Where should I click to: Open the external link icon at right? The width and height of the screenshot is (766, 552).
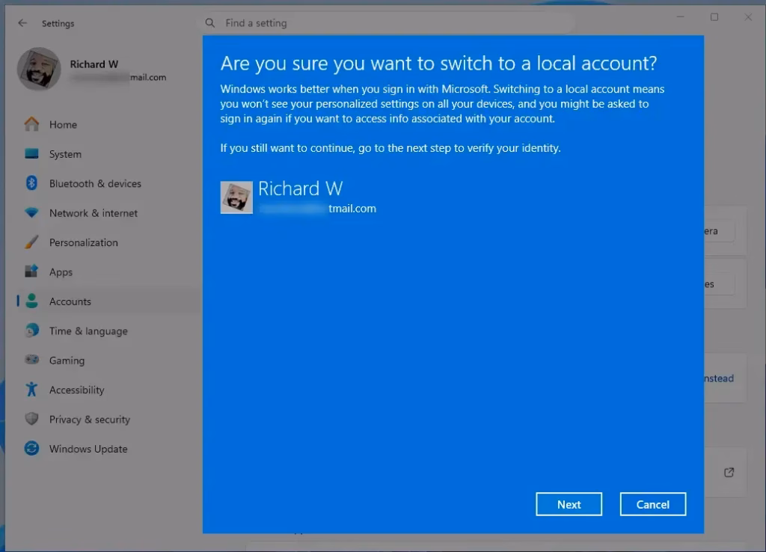729,473
